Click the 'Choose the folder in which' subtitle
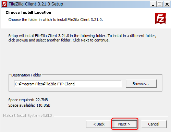Image resolution: width=171 pixels, height=132 pixels. click(x=56, y=20)
